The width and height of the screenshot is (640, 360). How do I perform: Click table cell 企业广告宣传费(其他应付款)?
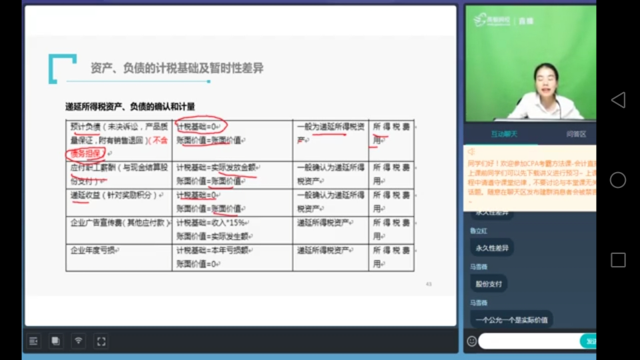pos(120,223)
